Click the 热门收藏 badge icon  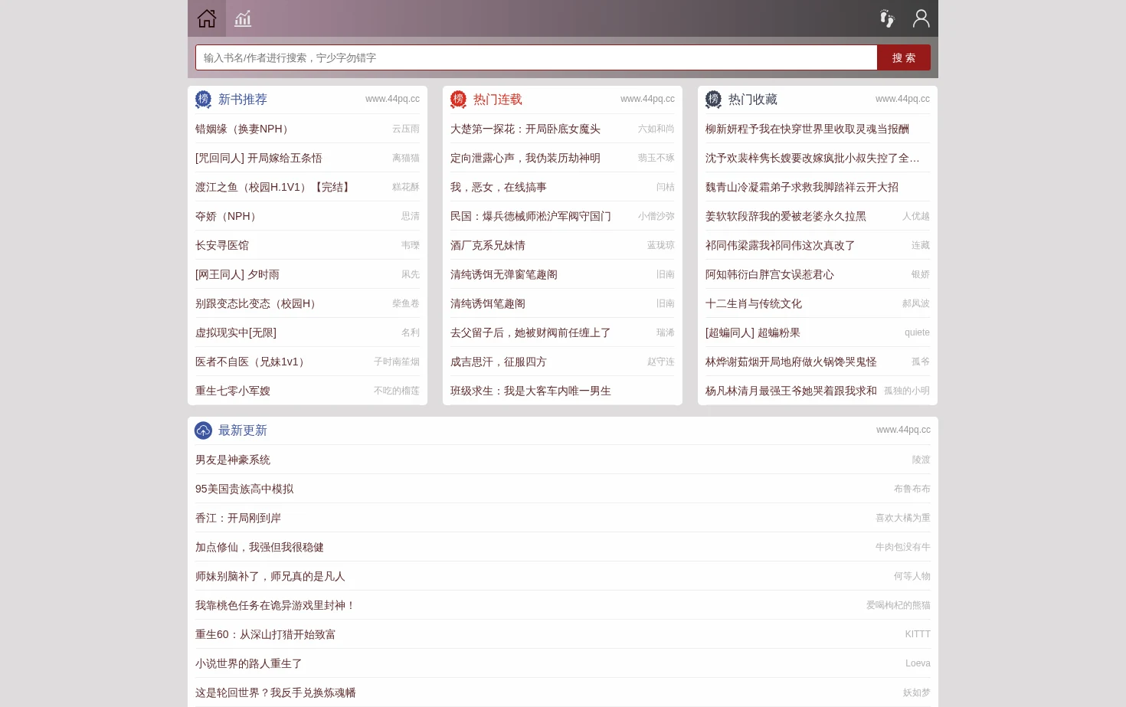[713, 100]
